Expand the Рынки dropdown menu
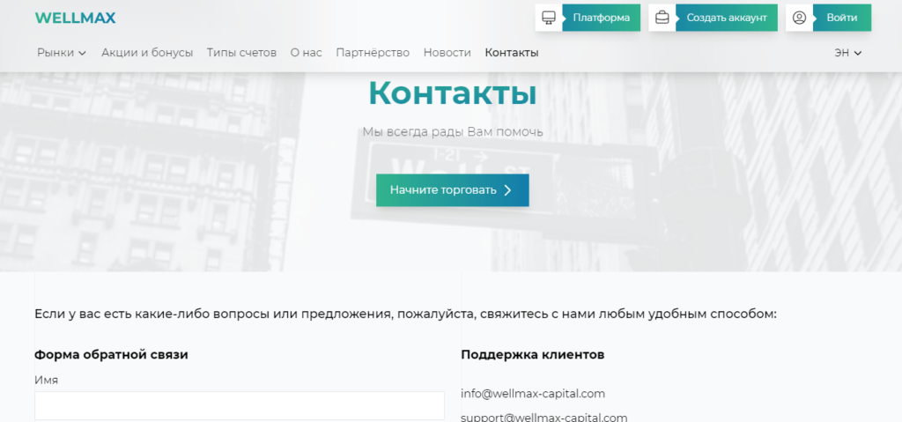The width and height of the screenshot is (902, 422). coord(62,53)
